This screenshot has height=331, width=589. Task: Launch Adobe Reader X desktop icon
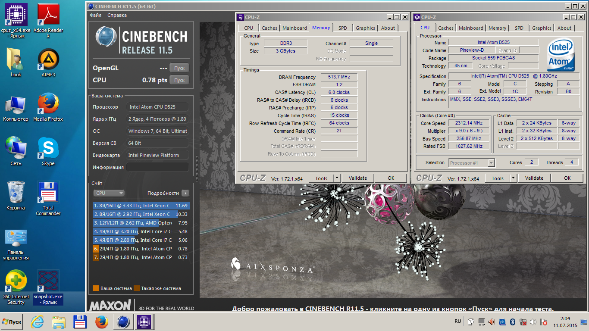tap(48, 21)
